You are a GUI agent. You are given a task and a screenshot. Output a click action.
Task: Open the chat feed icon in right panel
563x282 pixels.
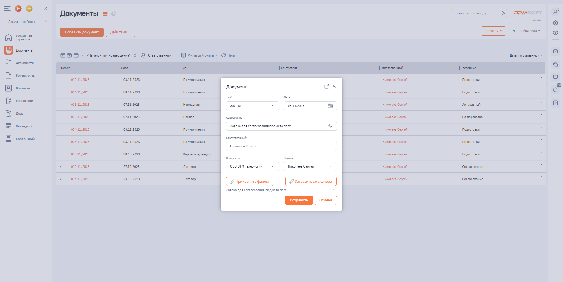(x=555, y=64)
